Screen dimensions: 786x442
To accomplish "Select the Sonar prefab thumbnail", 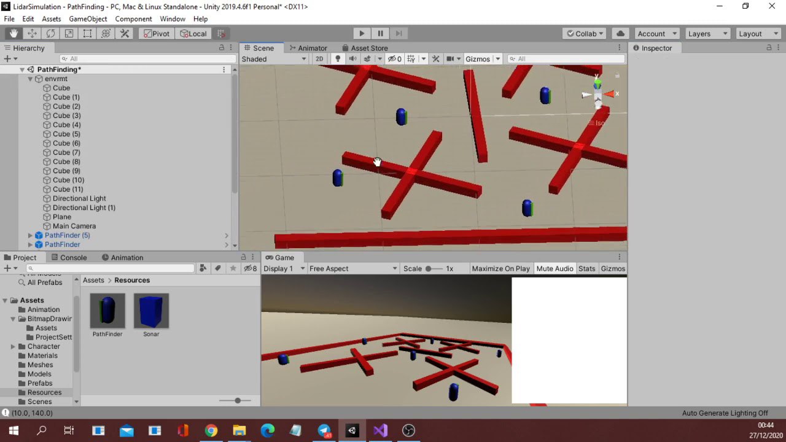I will 151,311.
